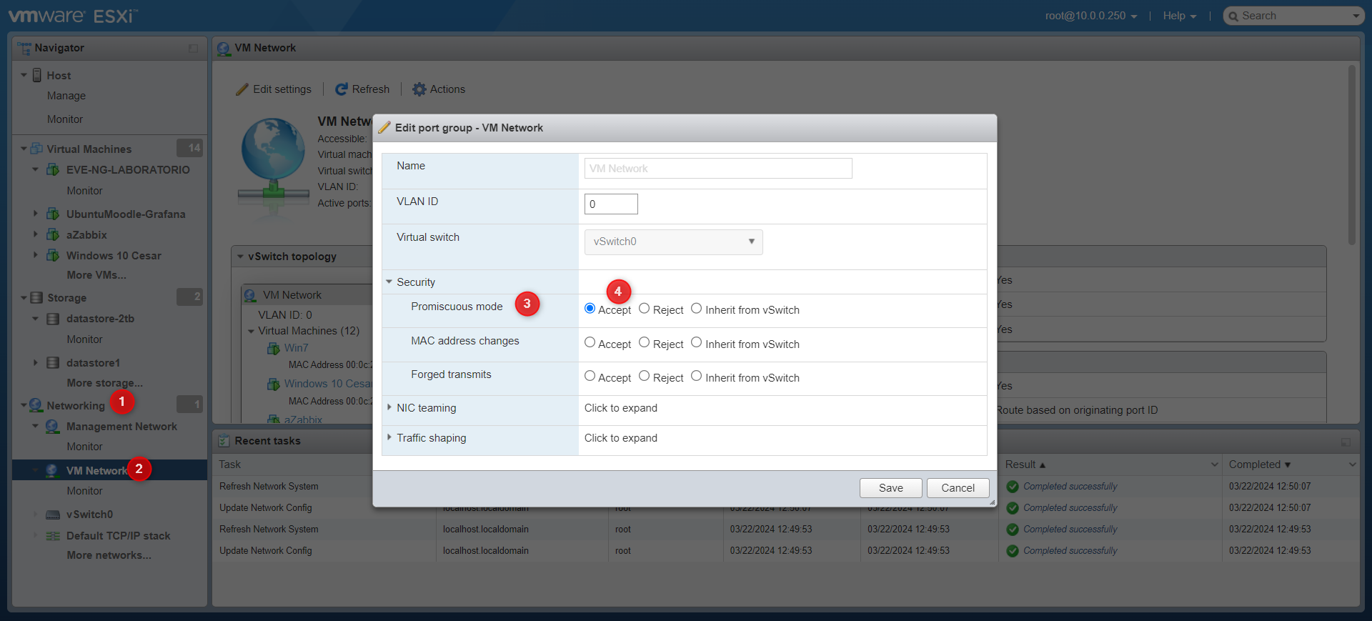Open More VMs... in Navigator

tap(96, 275)
